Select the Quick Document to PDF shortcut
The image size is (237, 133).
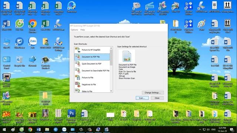(x=92, y=64)
